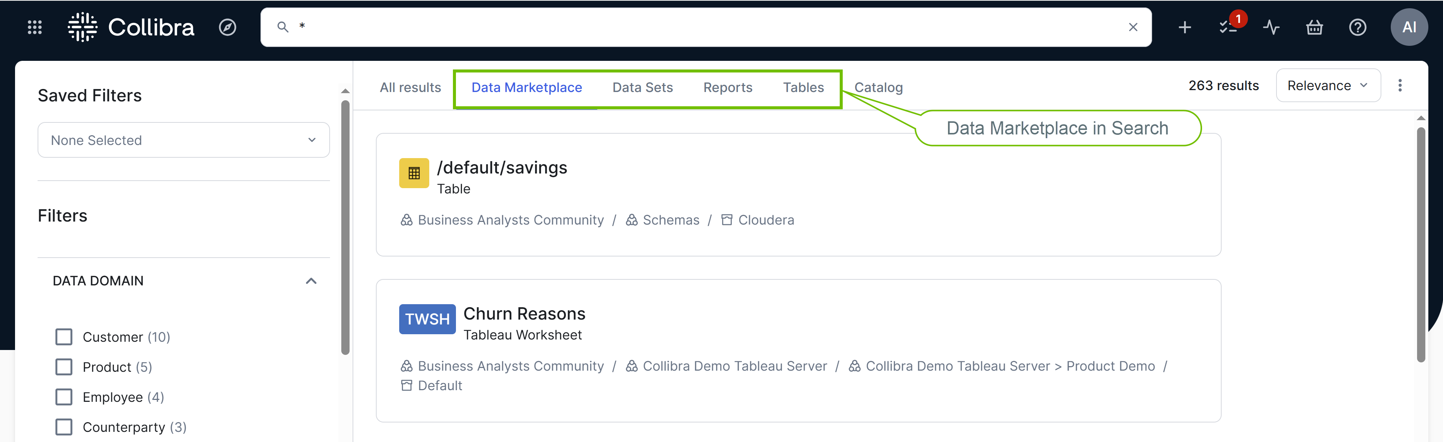Open the Churn Reasons Tableau Worksheet
This screenshot has width=1443, height=442.
524,313
